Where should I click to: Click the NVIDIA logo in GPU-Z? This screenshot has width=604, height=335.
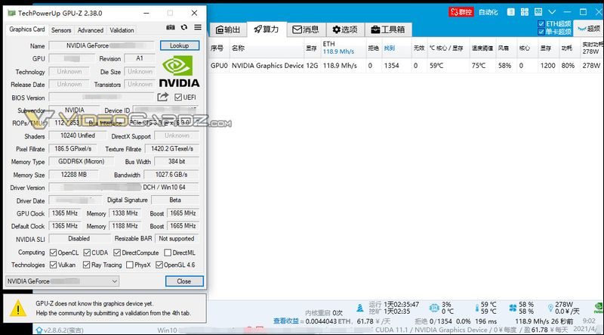179,71
